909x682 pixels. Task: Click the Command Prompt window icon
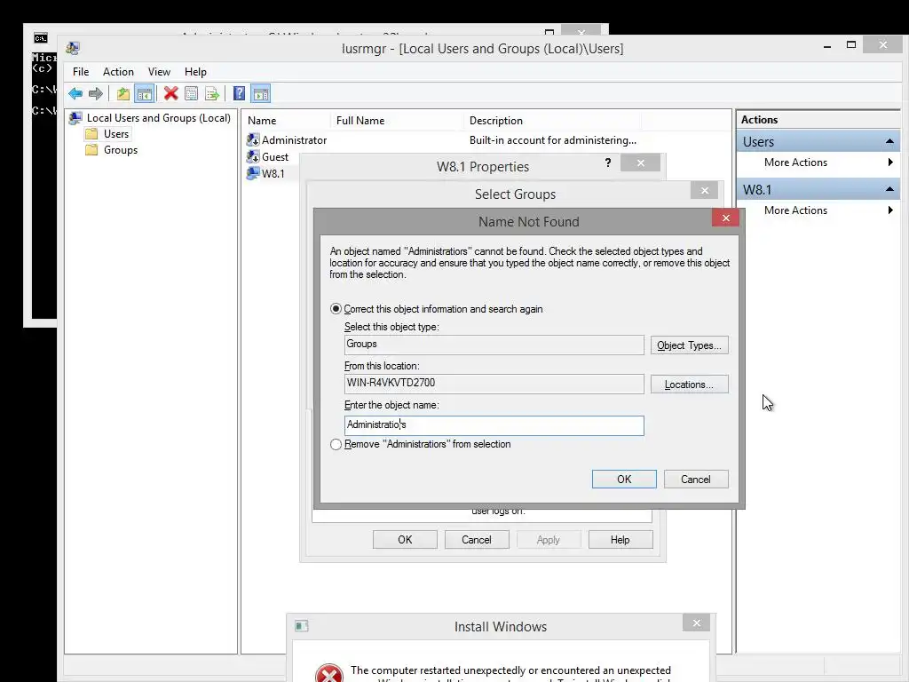(41, 38)
